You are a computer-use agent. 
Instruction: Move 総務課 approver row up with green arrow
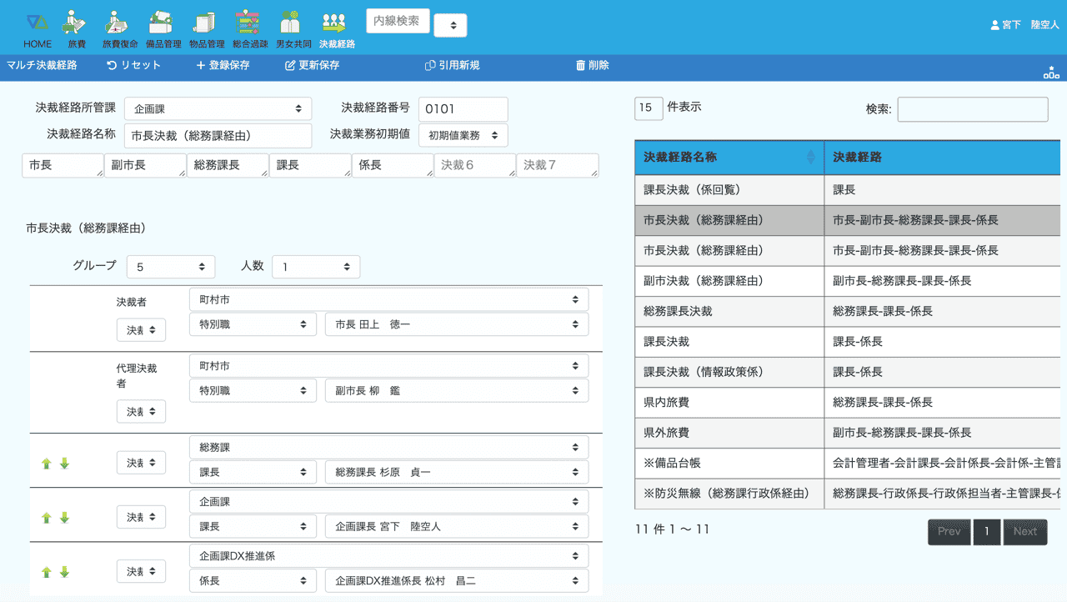47,464
